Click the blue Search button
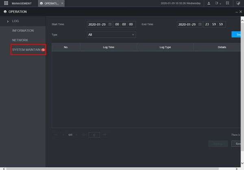Viewport: 244px width, 170px height. (236, 34)
